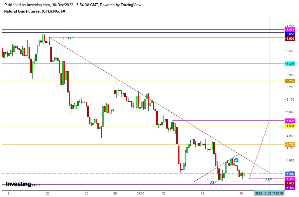Click date label 23 on time axis

[x=87, y=193]
